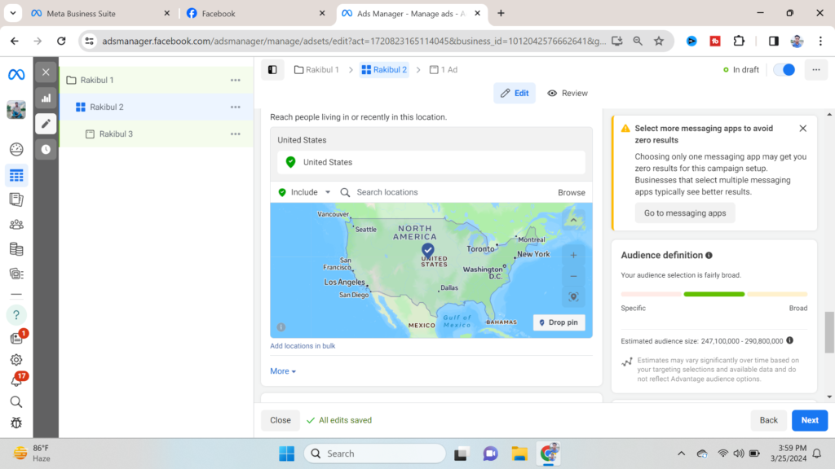Click the Drop pin button

click(x=559, y=322)
